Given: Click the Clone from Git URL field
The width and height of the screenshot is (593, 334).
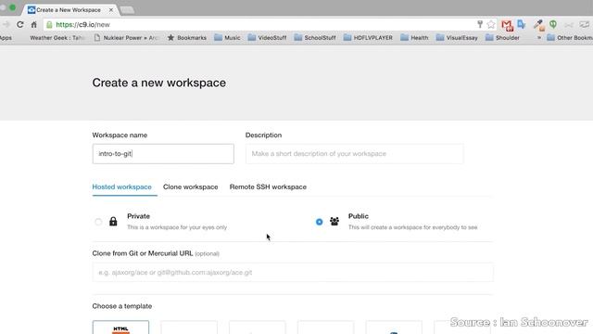Looking at the screenshot, I should pos(293,272).
